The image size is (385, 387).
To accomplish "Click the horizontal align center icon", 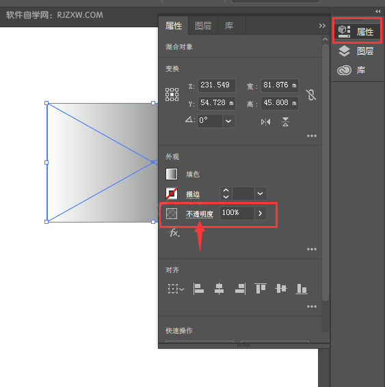I will [219, 289].
